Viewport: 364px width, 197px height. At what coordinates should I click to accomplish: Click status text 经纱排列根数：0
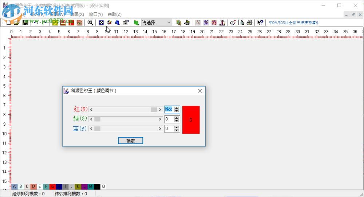tap(28, 193)
